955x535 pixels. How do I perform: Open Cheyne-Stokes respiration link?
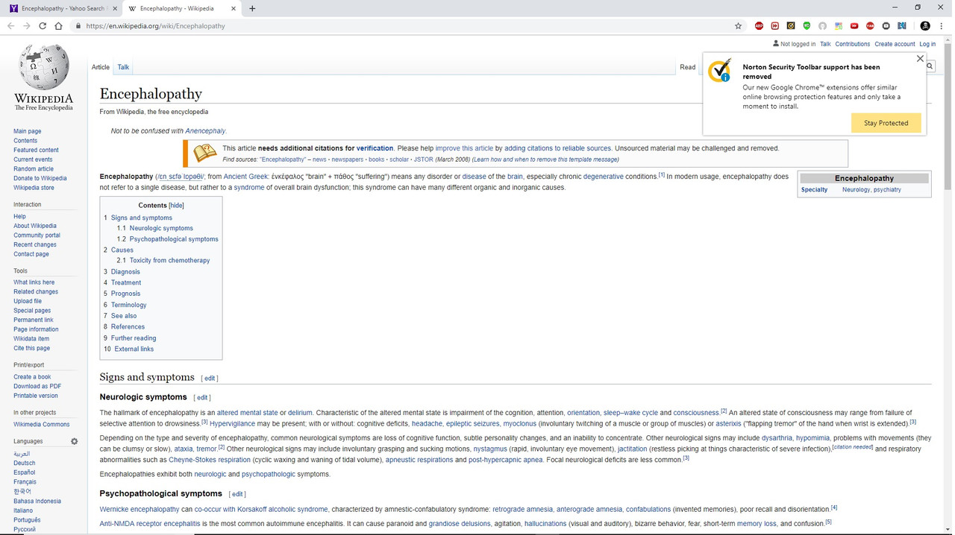(x=210, y=460)
